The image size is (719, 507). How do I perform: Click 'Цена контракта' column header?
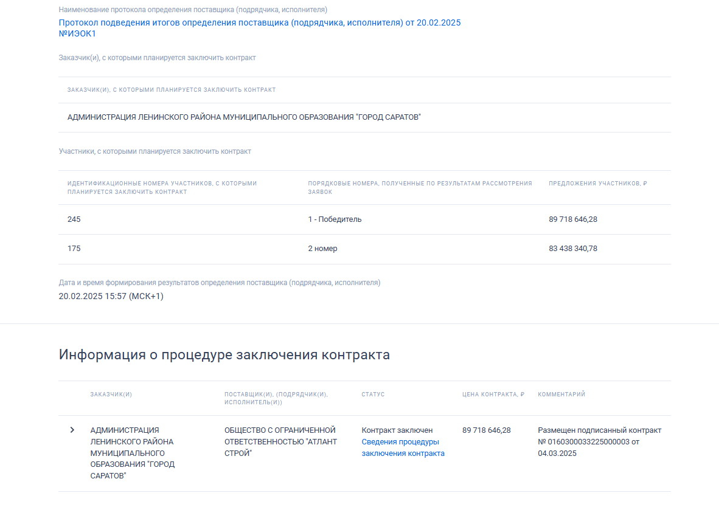pyautogui.click(x=493, y=395)
